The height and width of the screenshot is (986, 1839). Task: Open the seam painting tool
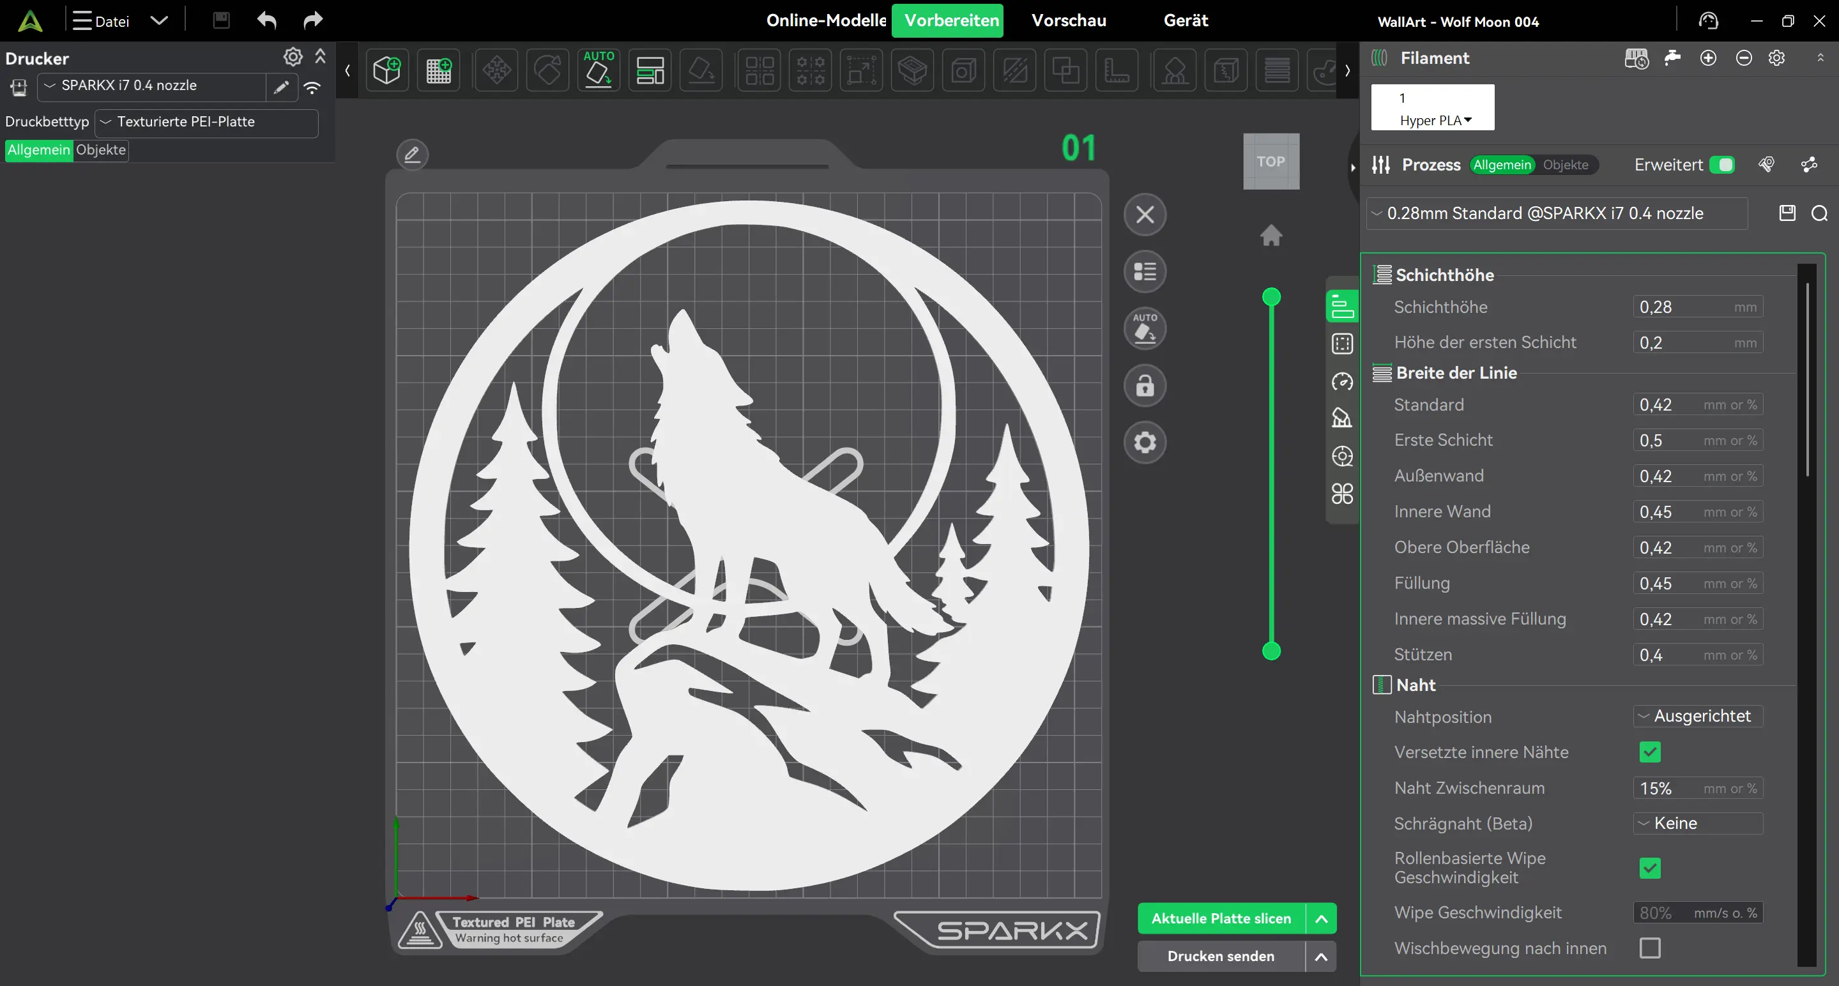(x=1226, y=70)
